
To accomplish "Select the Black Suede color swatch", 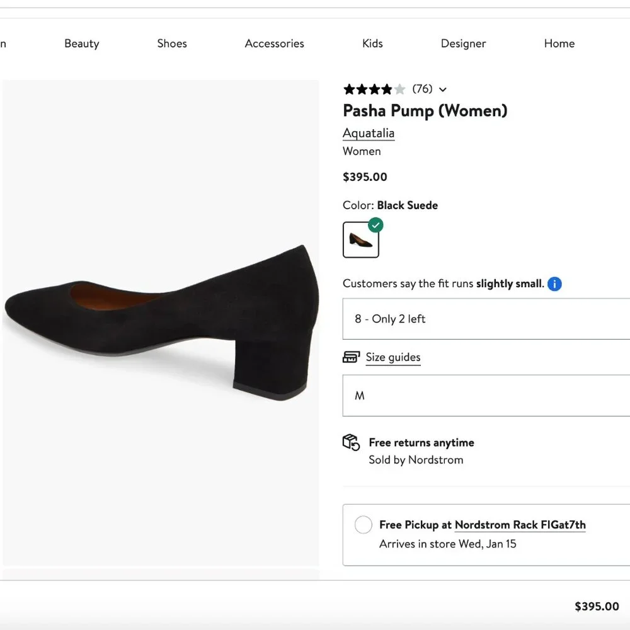I will pyautogui.click(x=361, y=240).
